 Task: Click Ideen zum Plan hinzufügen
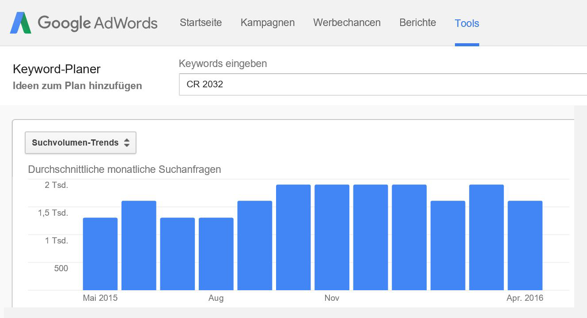tap(77, 86)
